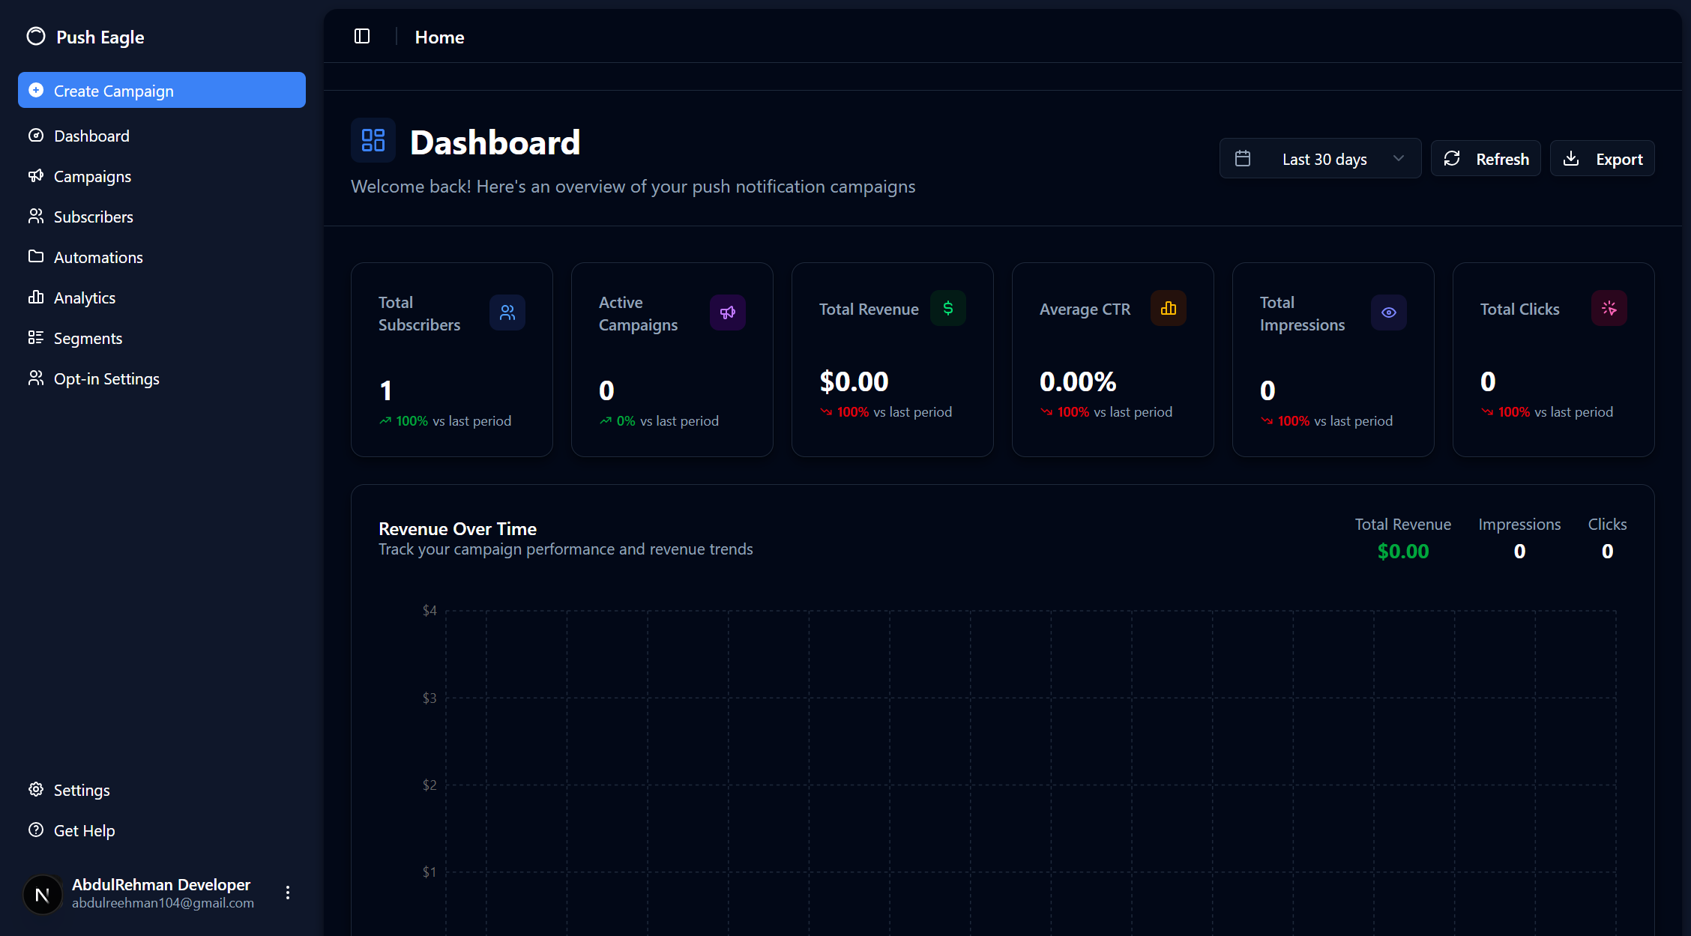
Task: Open user account options three-dot menu
Action: (288, 893)
